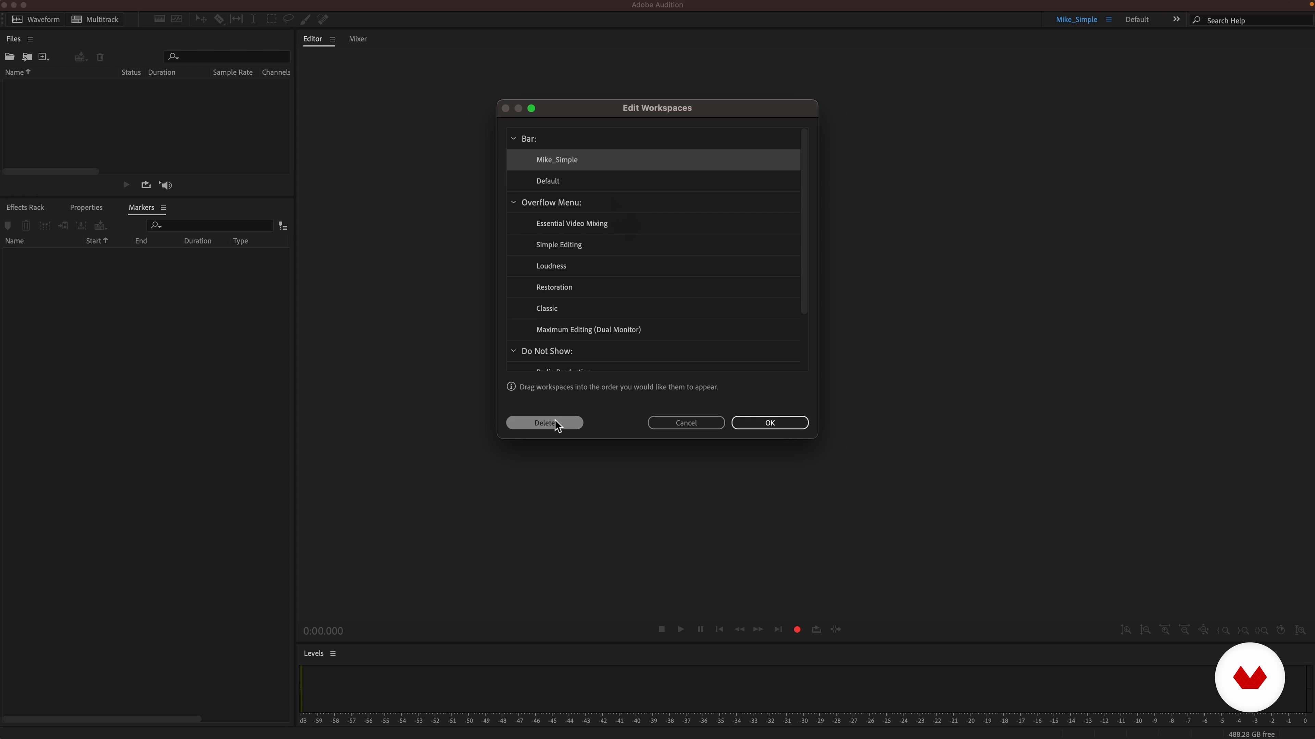The width and height of the screenshot is (1315, 739).
Task: Open the Properties tab
Action: (86, 207)
